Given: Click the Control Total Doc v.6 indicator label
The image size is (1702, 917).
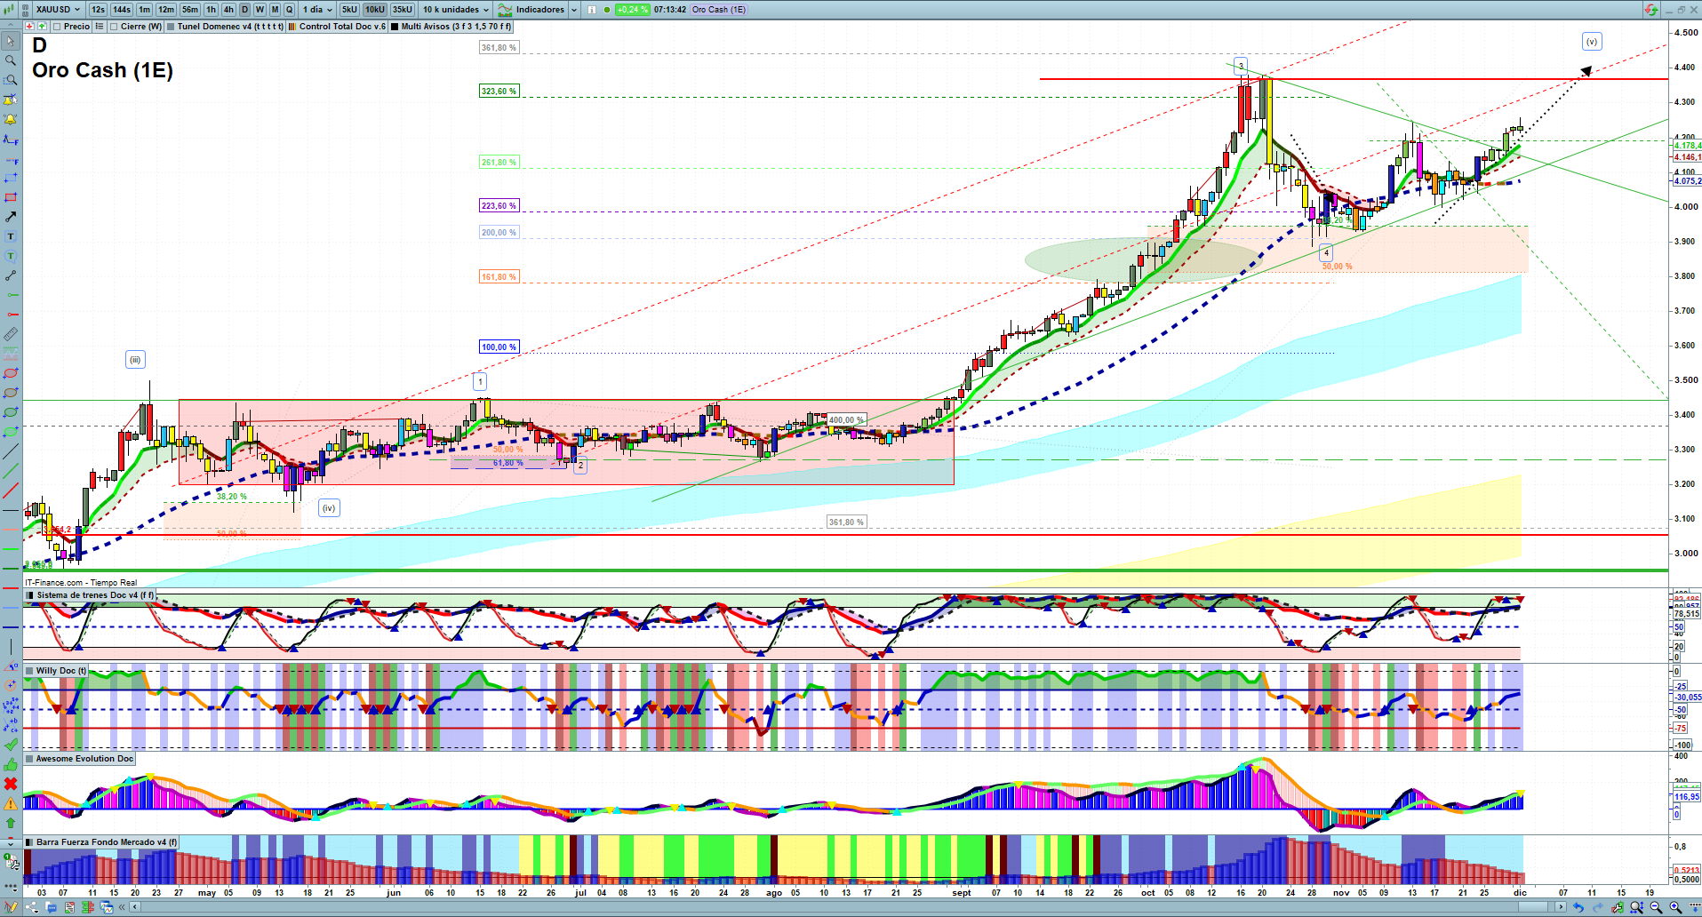Looking at the screenshot, I should point(342,27).
